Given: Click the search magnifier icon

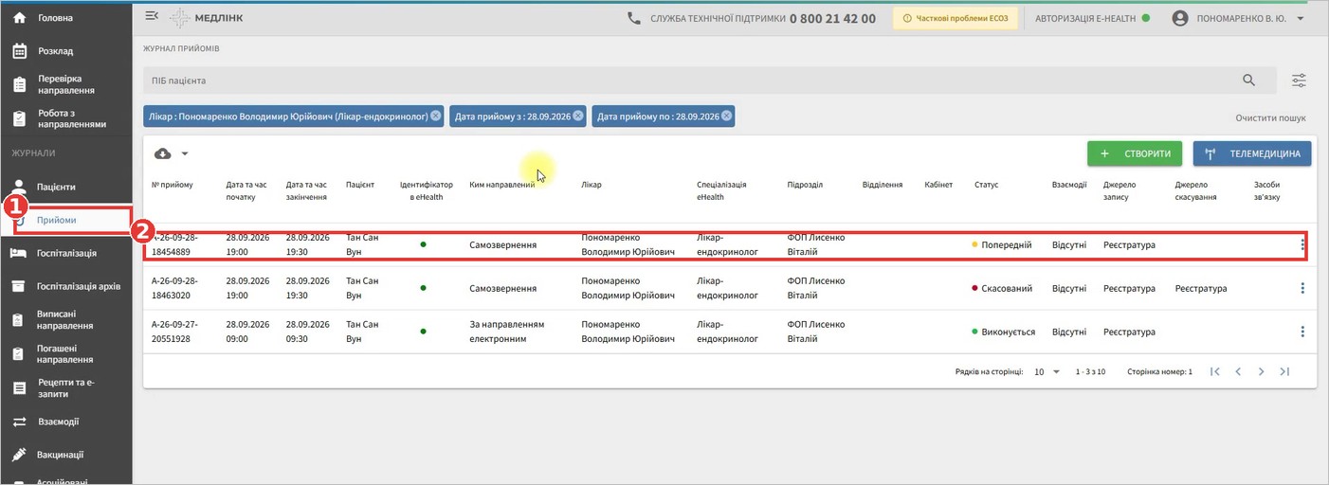Looking at the screenshot, I should pos(1249,81).
